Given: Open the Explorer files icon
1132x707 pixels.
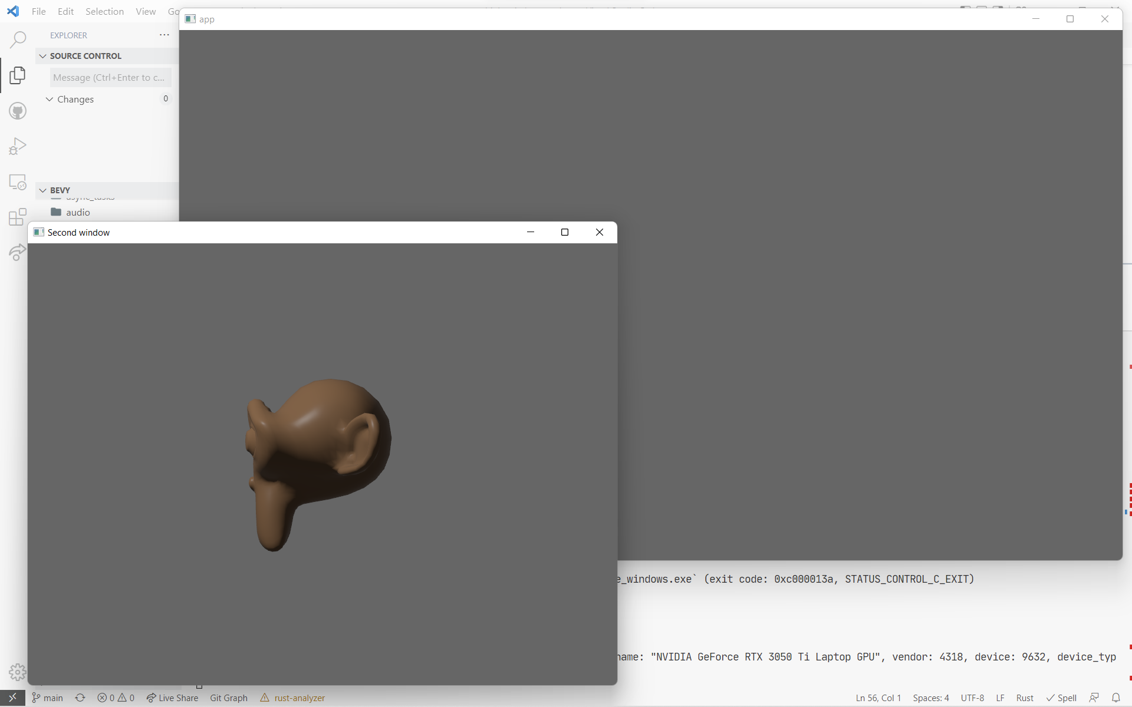Looking at the screenshot, I should coord(18,75).
